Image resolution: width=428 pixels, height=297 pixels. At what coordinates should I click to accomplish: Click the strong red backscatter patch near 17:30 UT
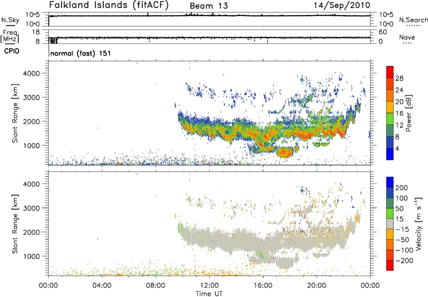285,152
